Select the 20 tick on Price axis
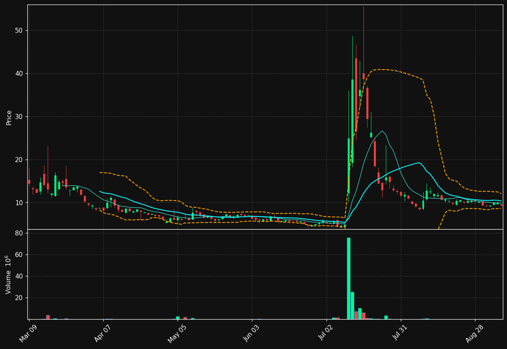 (19, 160)
